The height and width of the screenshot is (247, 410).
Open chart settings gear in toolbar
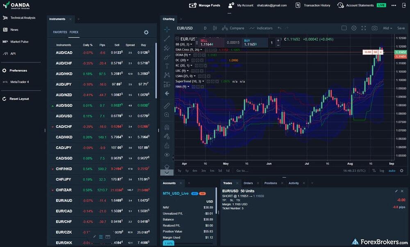point(354,28)
